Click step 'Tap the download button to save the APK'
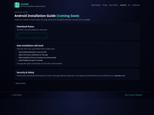Viewport: 154px width, 115px height. (33, 52)
